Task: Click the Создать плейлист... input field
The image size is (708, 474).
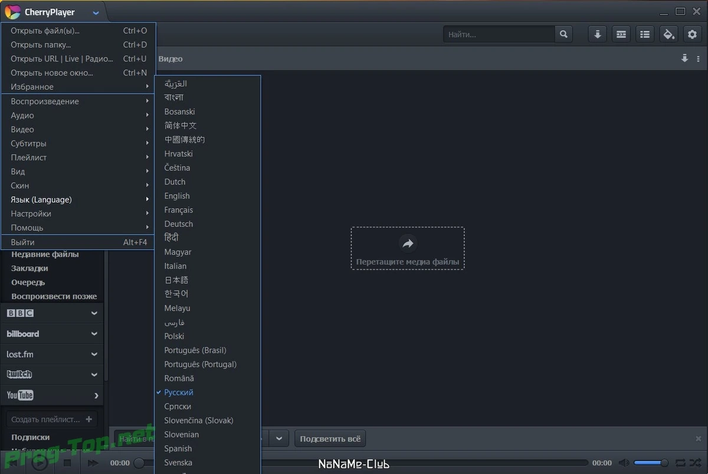Action: pyautogui.click(x=52, y=419)
